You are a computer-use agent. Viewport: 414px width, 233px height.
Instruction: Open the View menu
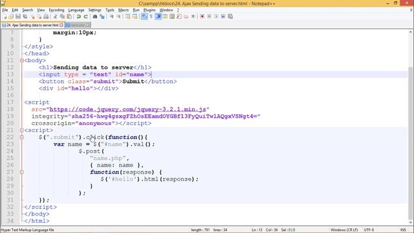(x=41, y=10)
